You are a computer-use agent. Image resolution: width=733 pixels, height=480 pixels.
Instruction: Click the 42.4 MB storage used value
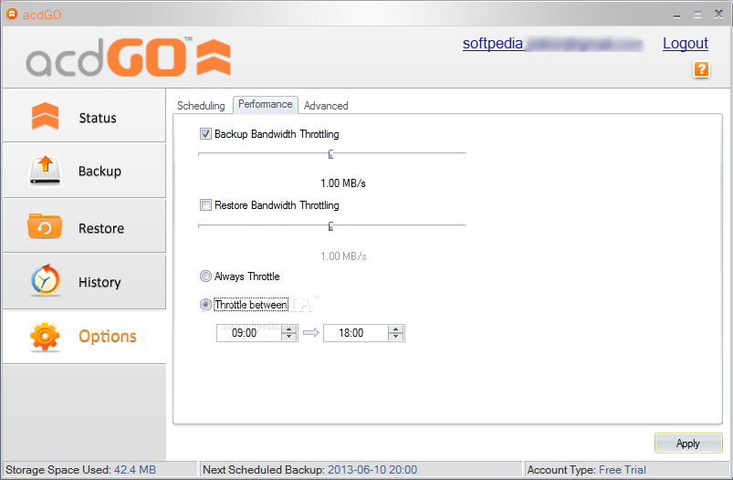point(135,470)
